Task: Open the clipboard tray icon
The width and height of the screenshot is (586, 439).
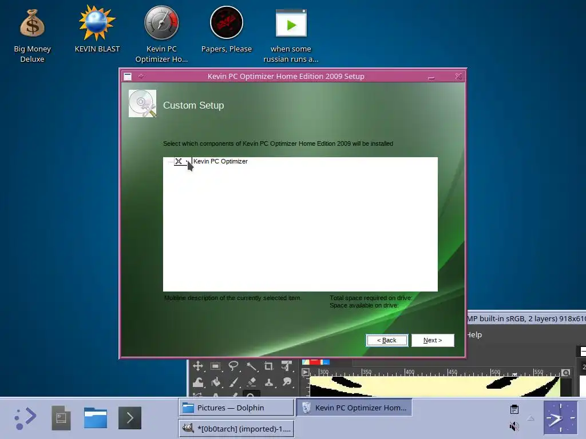Action: click(514, 409)
